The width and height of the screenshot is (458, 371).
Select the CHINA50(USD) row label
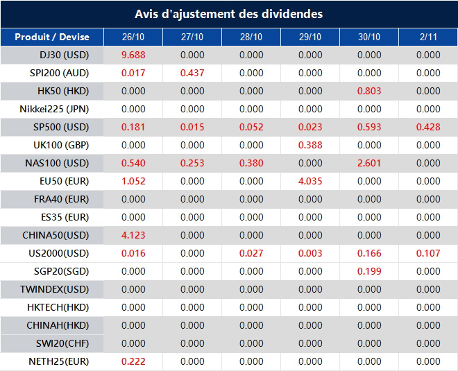[56, 235]
